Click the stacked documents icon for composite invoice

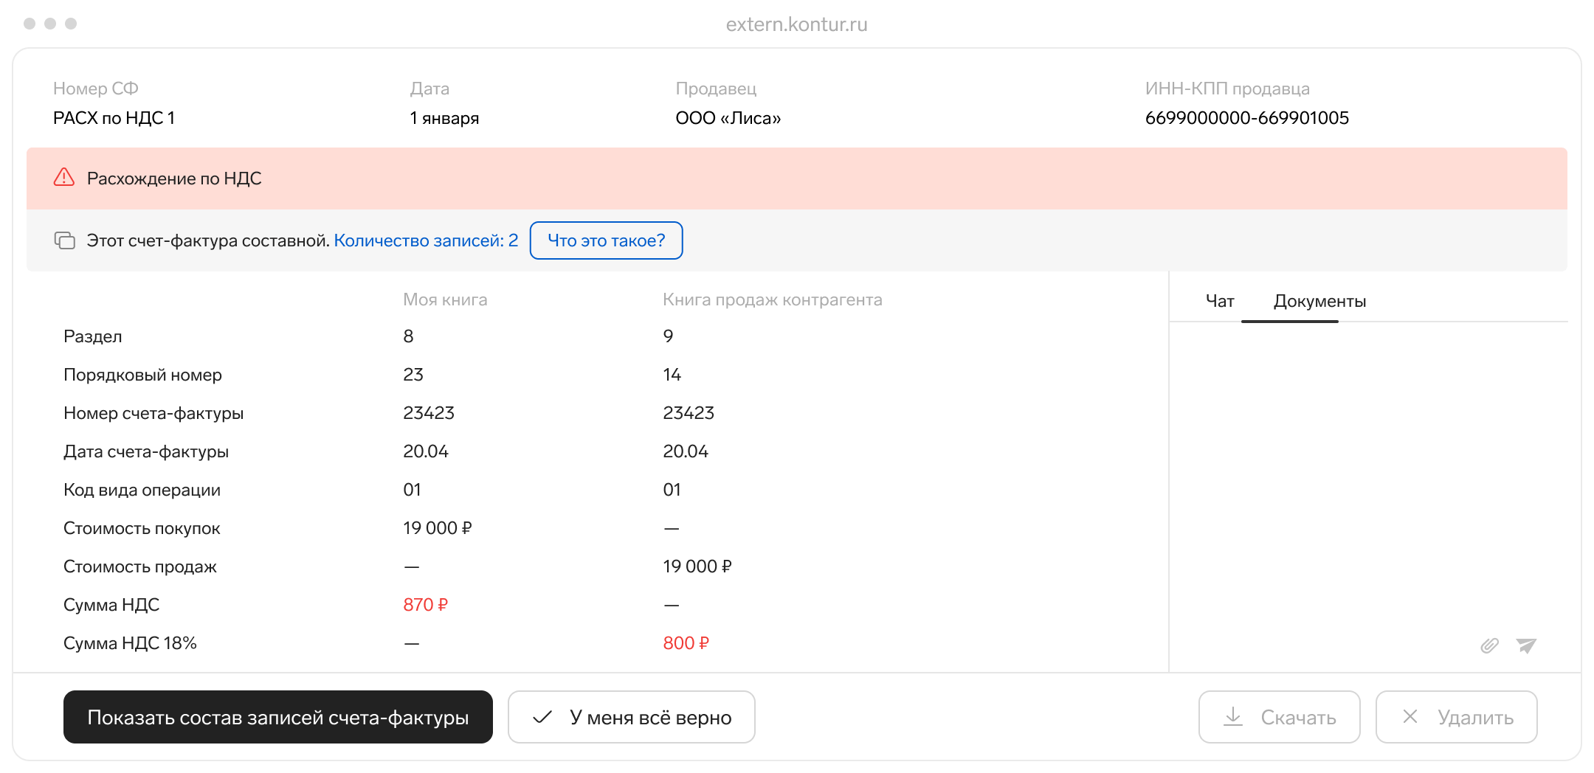[65, 240]
